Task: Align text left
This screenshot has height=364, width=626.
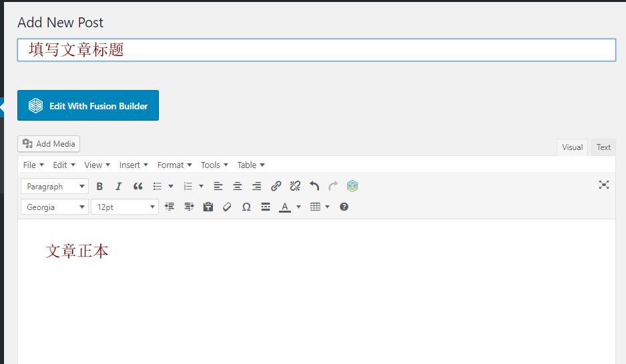Action: pyautogui.click(x=218, y=186)
